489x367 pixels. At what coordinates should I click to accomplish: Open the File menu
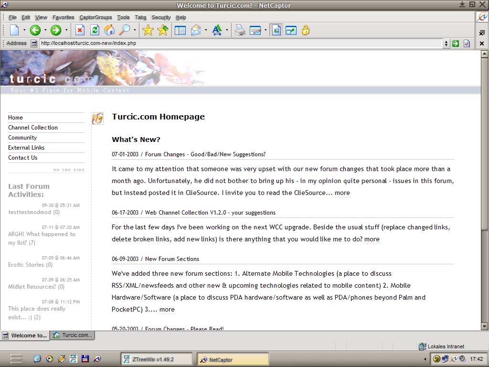[13, 18]
